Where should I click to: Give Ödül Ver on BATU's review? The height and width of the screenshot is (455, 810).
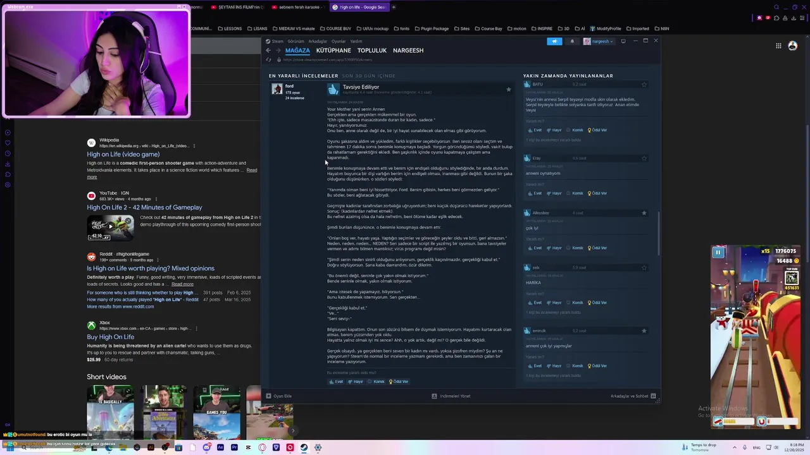click(x=597, y=130)
